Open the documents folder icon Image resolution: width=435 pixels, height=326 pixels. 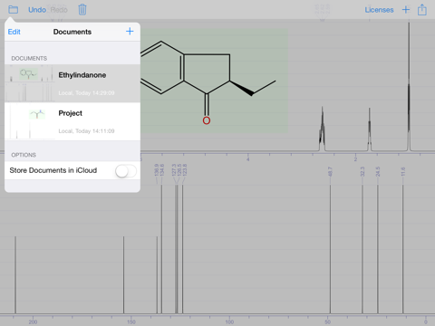pyautogui.click(x=14, y=10)
